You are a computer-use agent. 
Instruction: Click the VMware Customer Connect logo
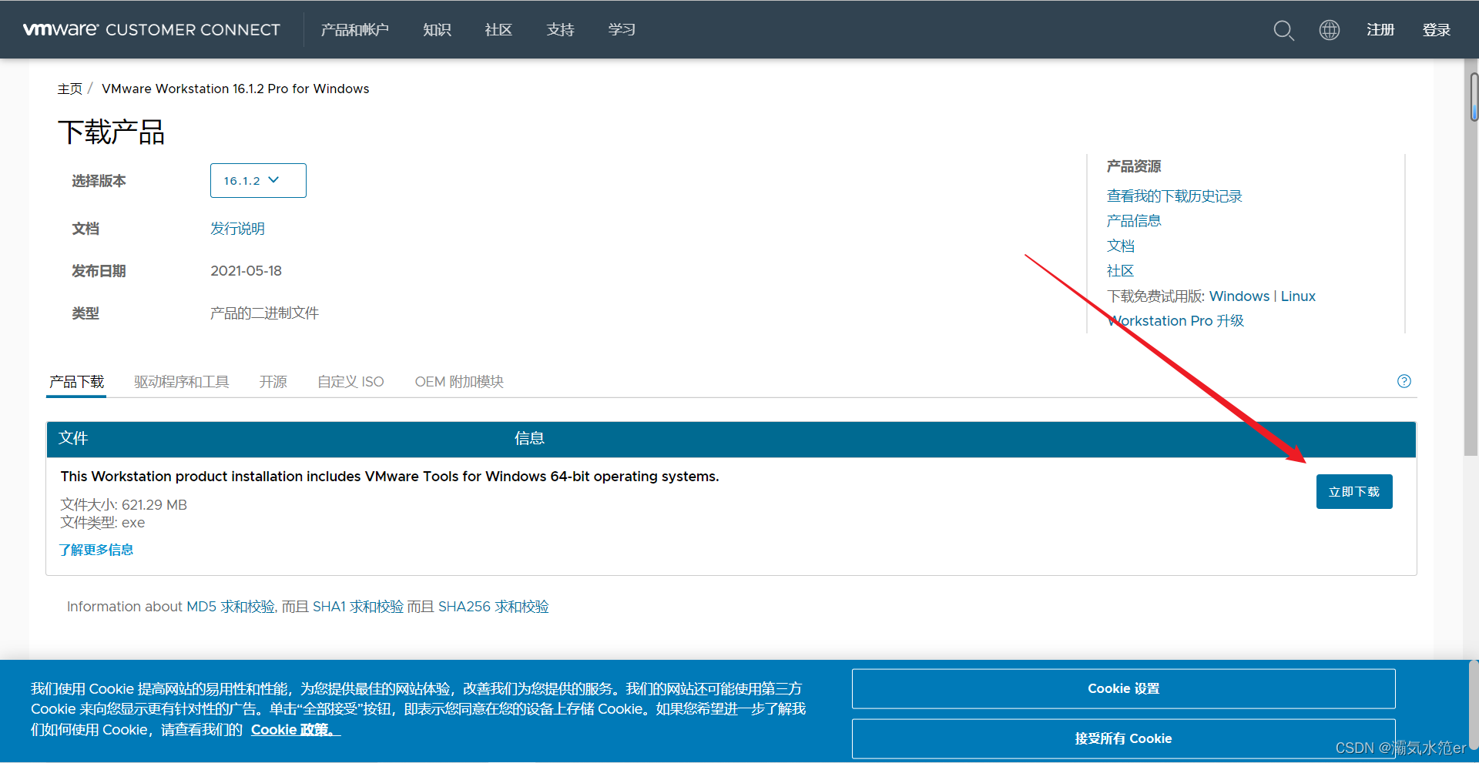point(152,30)
